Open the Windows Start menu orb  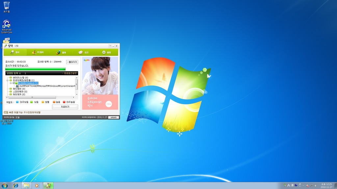click(5, 185)
